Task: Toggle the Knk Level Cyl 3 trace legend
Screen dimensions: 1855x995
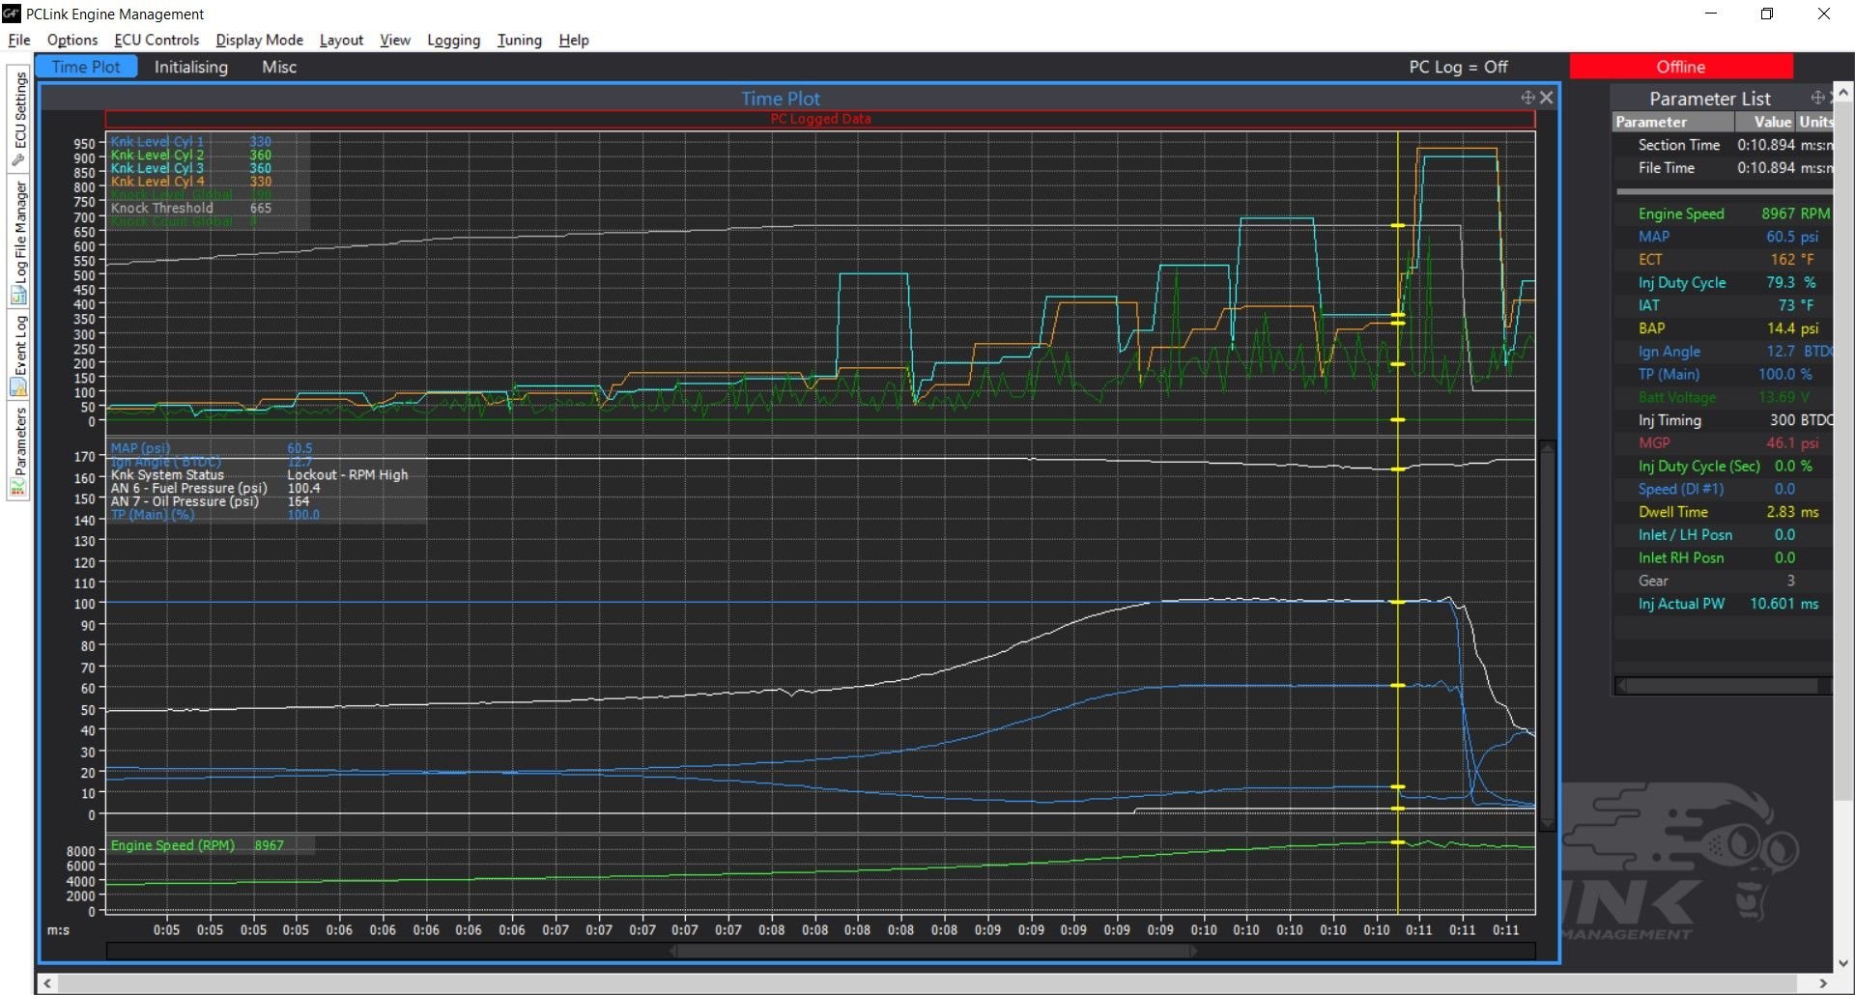Action: point(157,168)
